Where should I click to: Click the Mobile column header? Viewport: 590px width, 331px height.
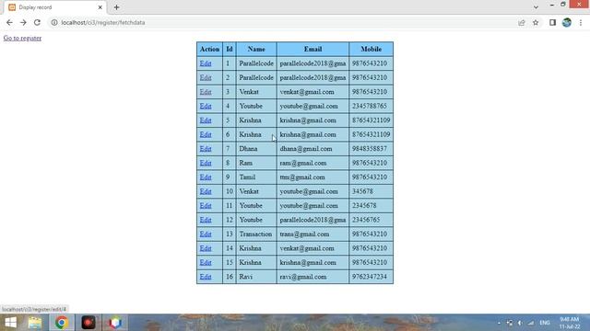(371, 49)
